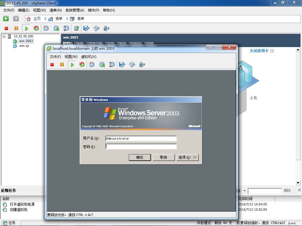This screenshot has height=226, width=302.
Task: Click the scroll-down arrow of right panel
Action: (x=298, y=183)
